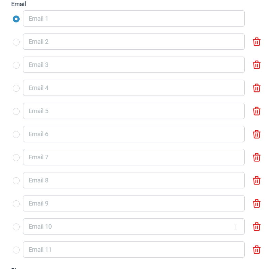Select the Email 1 radio button
The height and width of the screenshot is (269, 276).
16,19
